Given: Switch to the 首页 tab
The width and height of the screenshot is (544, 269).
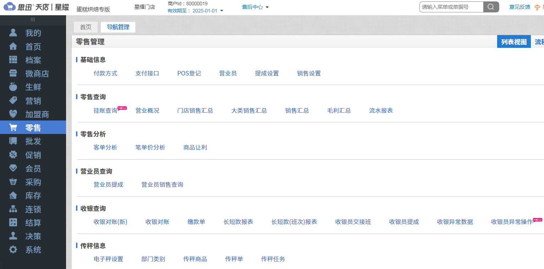Looking at the screenshot, I should click(86, 27).
